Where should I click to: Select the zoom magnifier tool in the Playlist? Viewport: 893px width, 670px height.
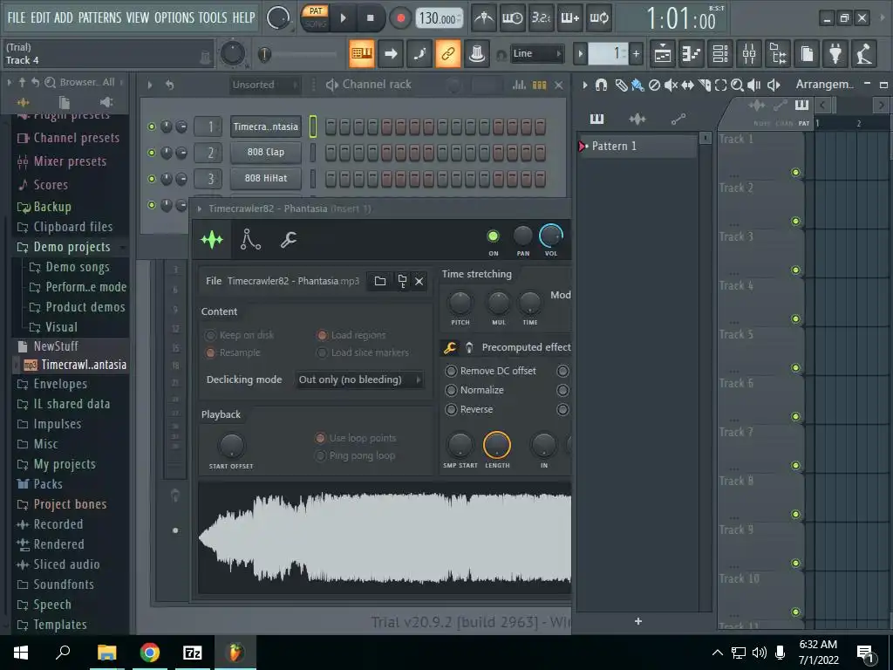coord(737,85)
